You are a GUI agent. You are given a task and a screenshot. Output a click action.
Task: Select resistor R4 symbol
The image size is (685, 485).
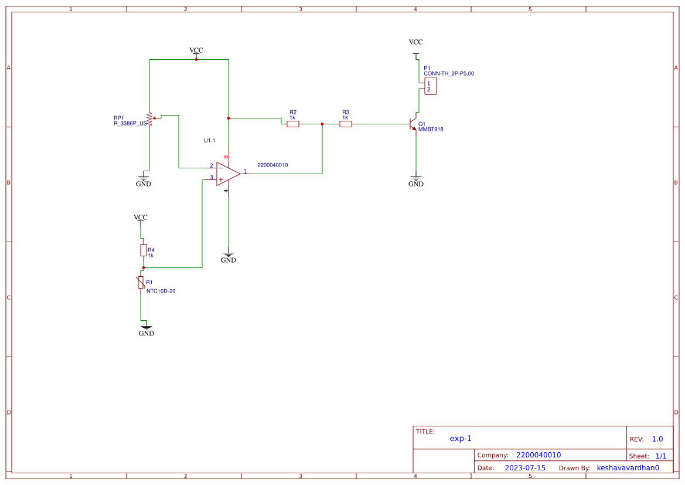pos(144,250)
